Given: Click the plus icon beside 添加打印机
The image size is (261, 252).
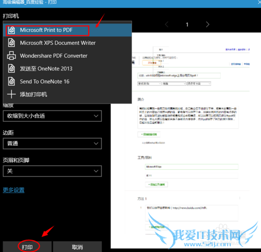Looking at the screenshot, I should pyautogui.click(x=11, y=94).
